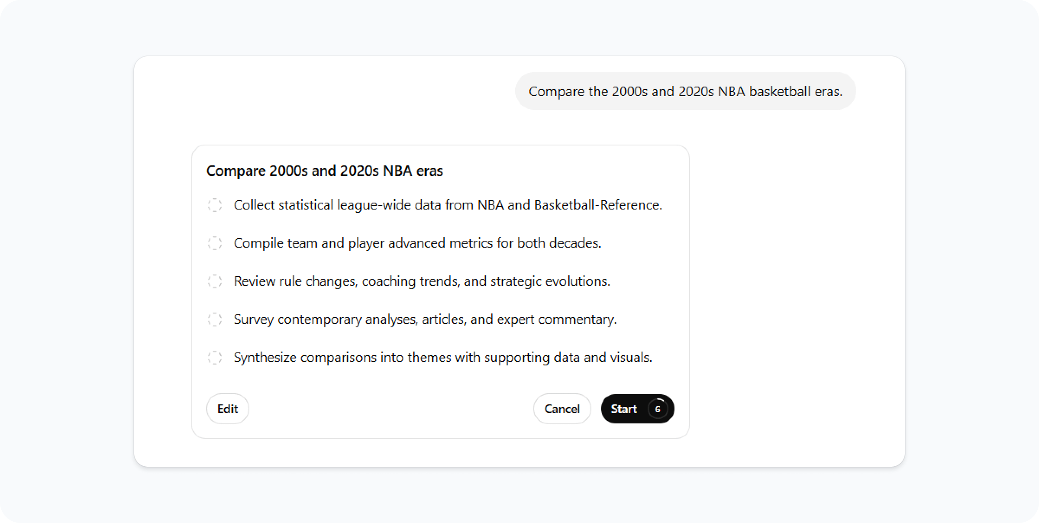Image resolution: width=1039 pixels, height=523 pixels.
Task: Select the 'Survey contemporary analyses' step text
Action: pyautogui.click(x=425, y=320)
